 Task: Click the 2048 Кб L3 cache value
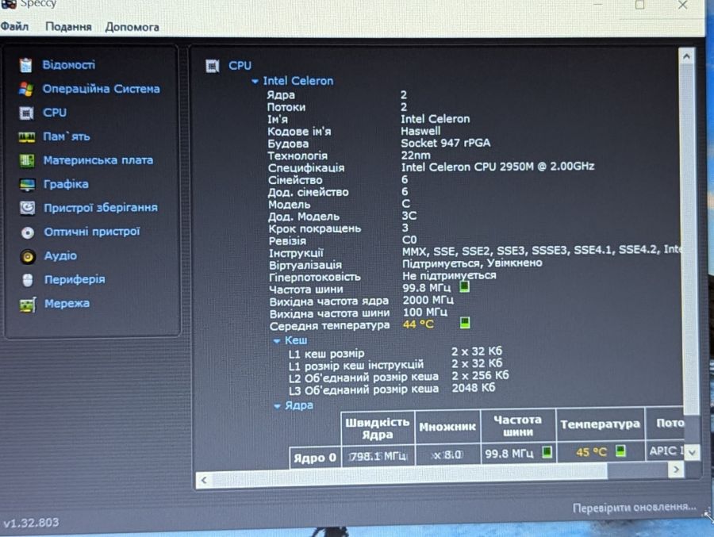(x=473, y=388)
